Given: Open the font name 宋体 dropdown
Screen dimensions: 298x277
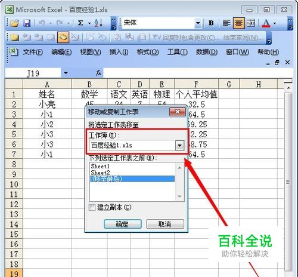Looking at the screenshot, I should [x=198, y=23].
